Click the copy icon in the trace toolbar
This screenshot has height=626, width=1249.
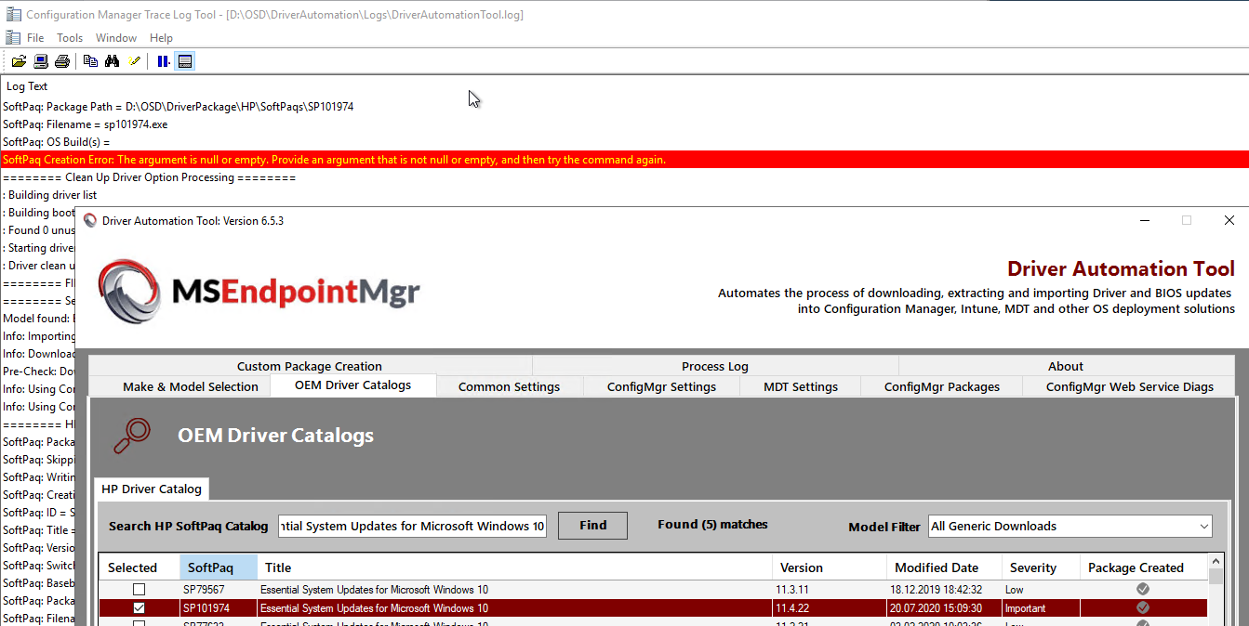(x=90, y=60)
